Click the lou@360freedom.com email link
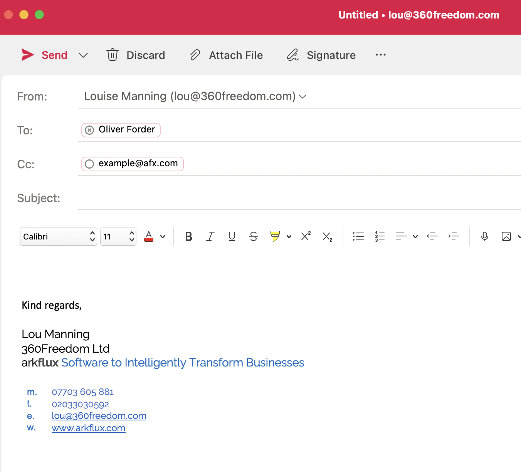The image size is (521, 472). point(99,416)
